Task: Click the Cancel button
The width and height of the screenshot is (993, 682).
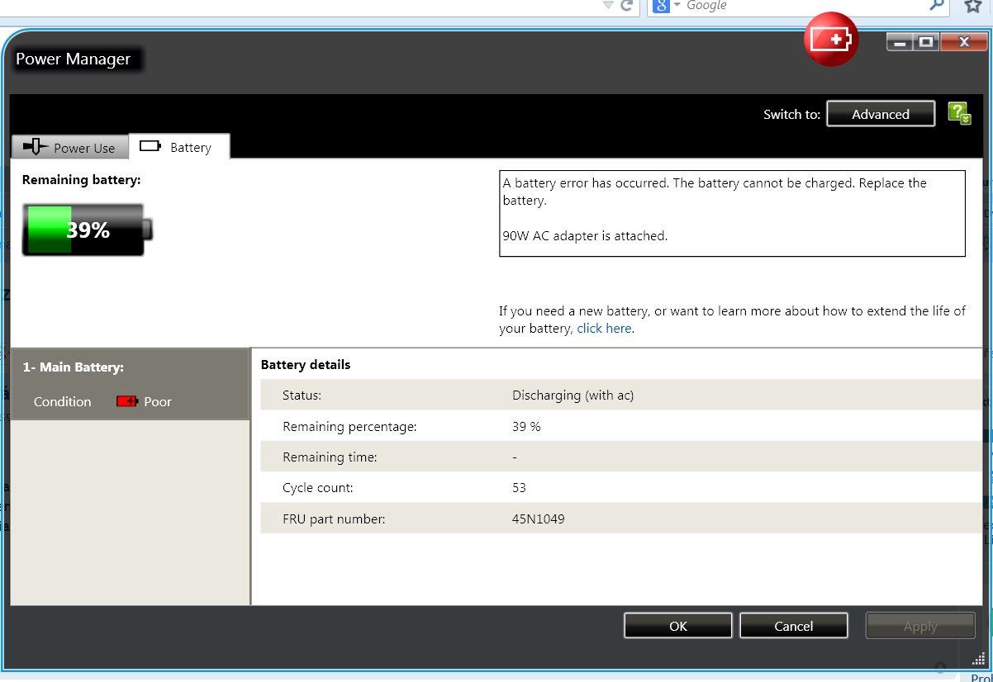Action: tap(794, 626)
